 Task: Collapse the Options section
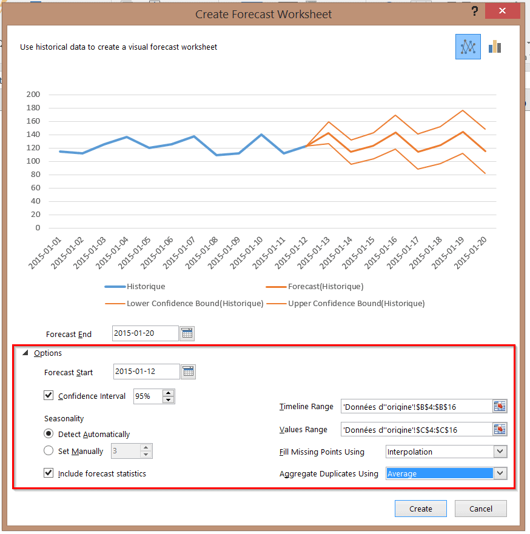click(25, 353)
